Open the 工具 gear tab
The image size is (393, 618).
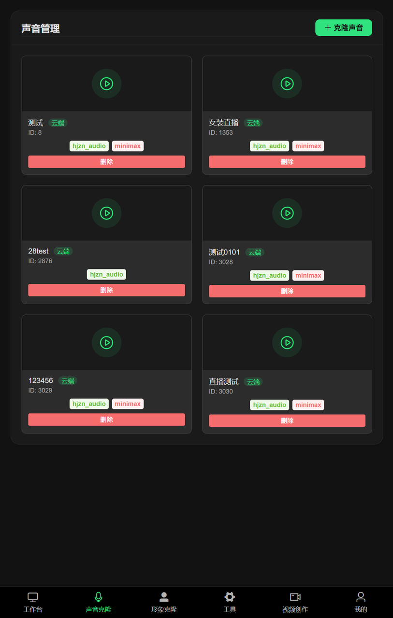(x=230, y=602)
